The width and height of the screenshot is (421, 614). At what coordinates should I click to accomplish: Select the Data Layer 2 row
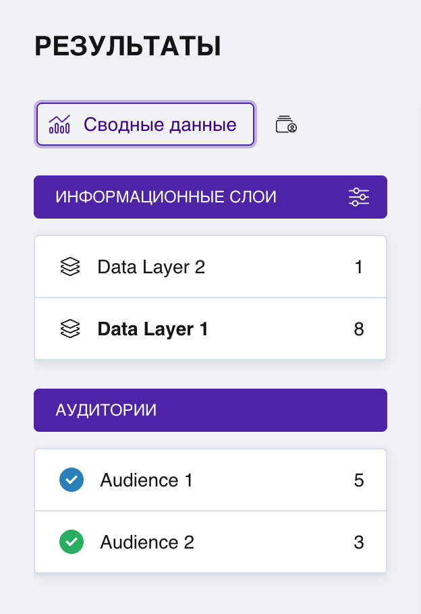point(210,267)
